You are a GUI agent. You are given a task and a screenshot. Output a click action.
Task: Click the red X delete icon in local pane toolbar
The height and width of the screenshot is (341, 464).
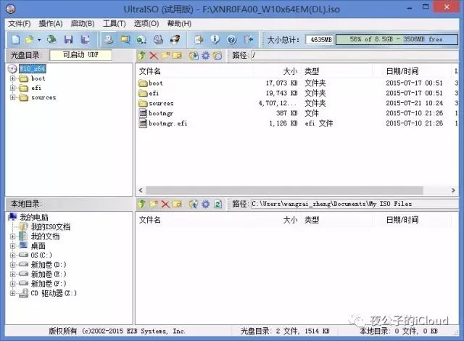pyautogui.click(x=165, y=204)
